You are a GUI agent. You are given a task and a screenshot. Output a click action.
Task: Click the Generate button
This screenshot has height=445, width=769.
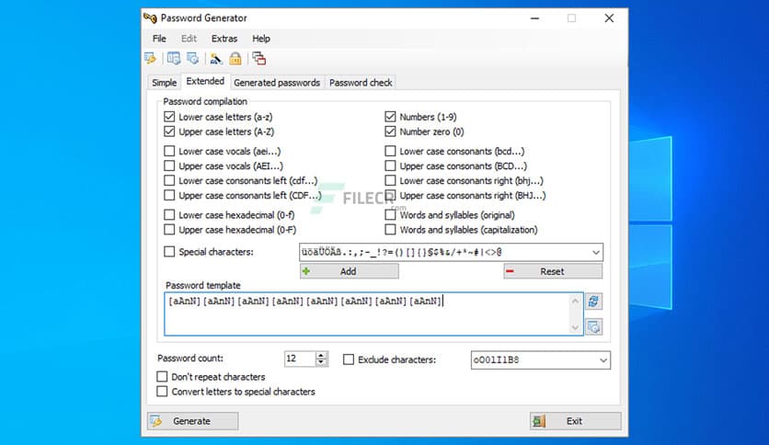coord(193,421)
